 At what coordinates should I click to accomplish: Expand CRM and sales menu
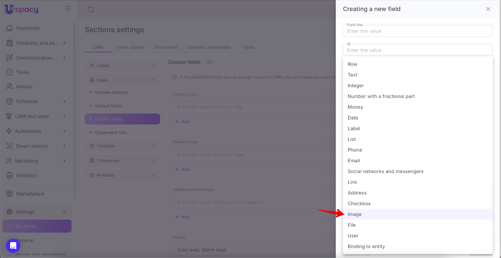pos(64,116)
